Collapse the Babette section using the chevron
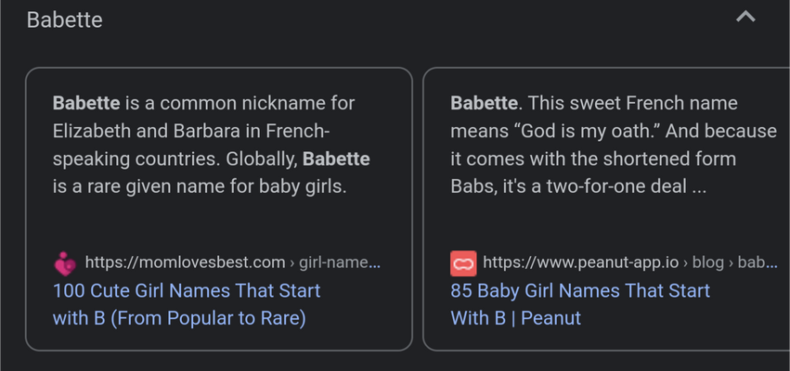Screen dimensions: 790x371 click(745, 18)
